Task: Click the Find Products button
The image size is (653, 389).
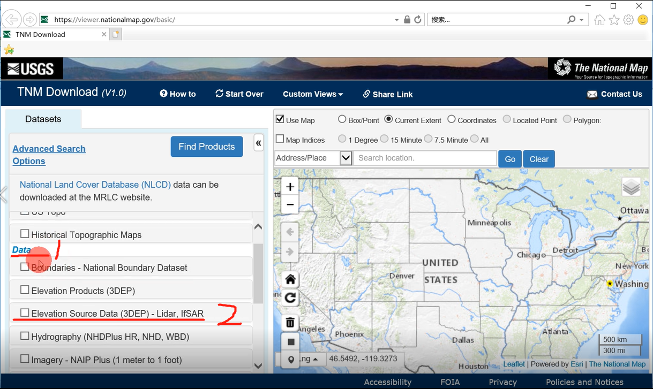Action: coord(207,147)
